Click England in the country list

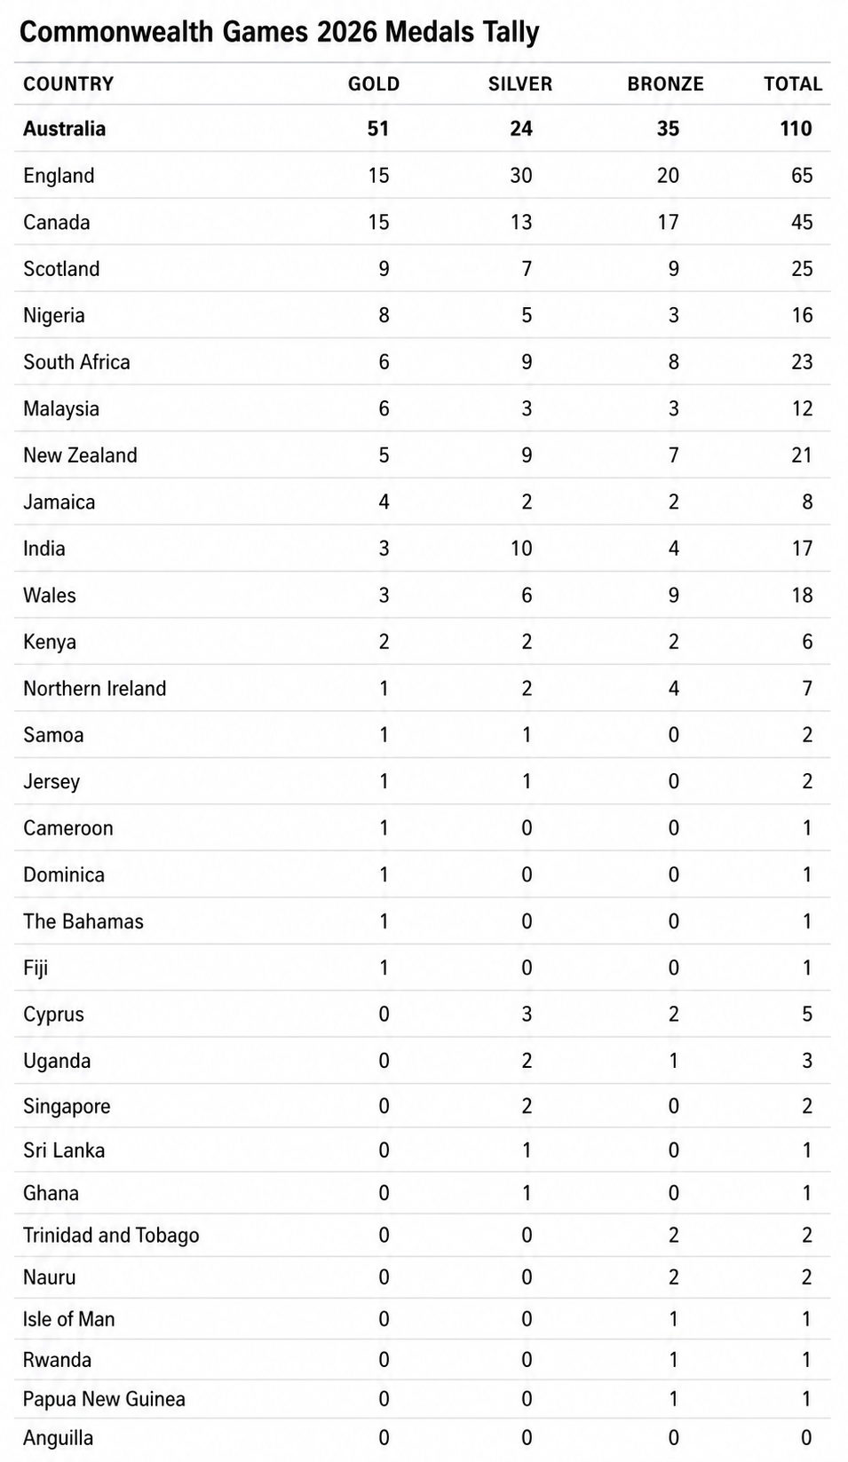coord(59,176)
